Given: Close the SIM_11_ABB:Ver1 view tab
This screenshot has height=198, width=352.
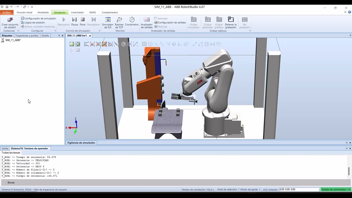Looking at the screenshot, I should pyautogui.click(x=90, y=36).
